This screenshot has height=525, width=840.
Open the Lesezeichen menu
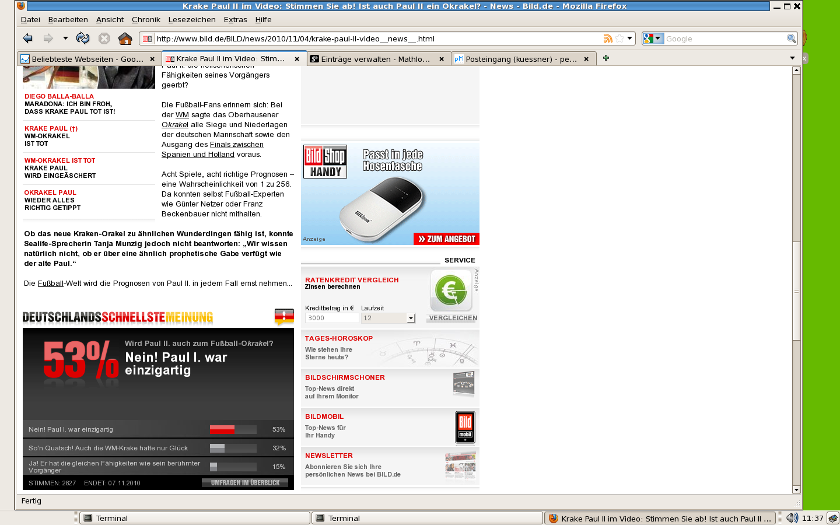(192, 19)
